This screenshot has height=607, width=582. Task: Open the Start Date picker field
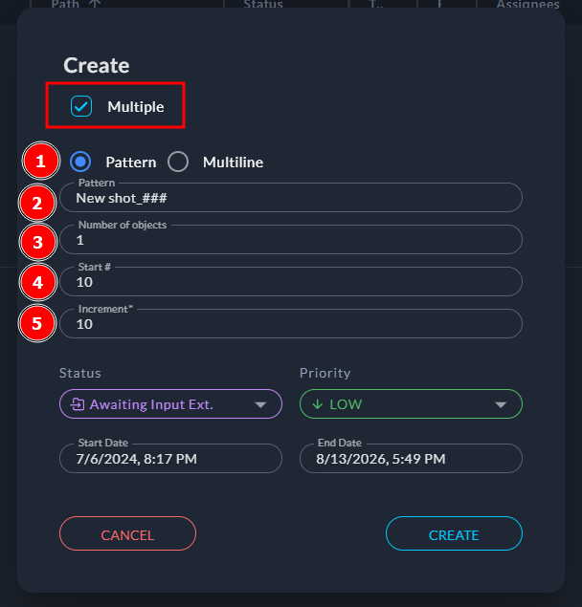[x=170, y=459]
